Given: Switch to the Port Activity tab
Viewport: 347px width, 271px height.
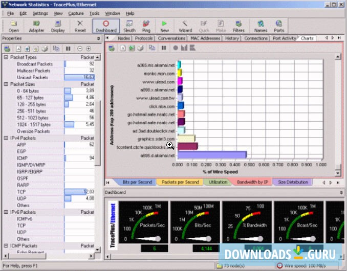Looking at the screenshot, I should [x=285, y=38].
